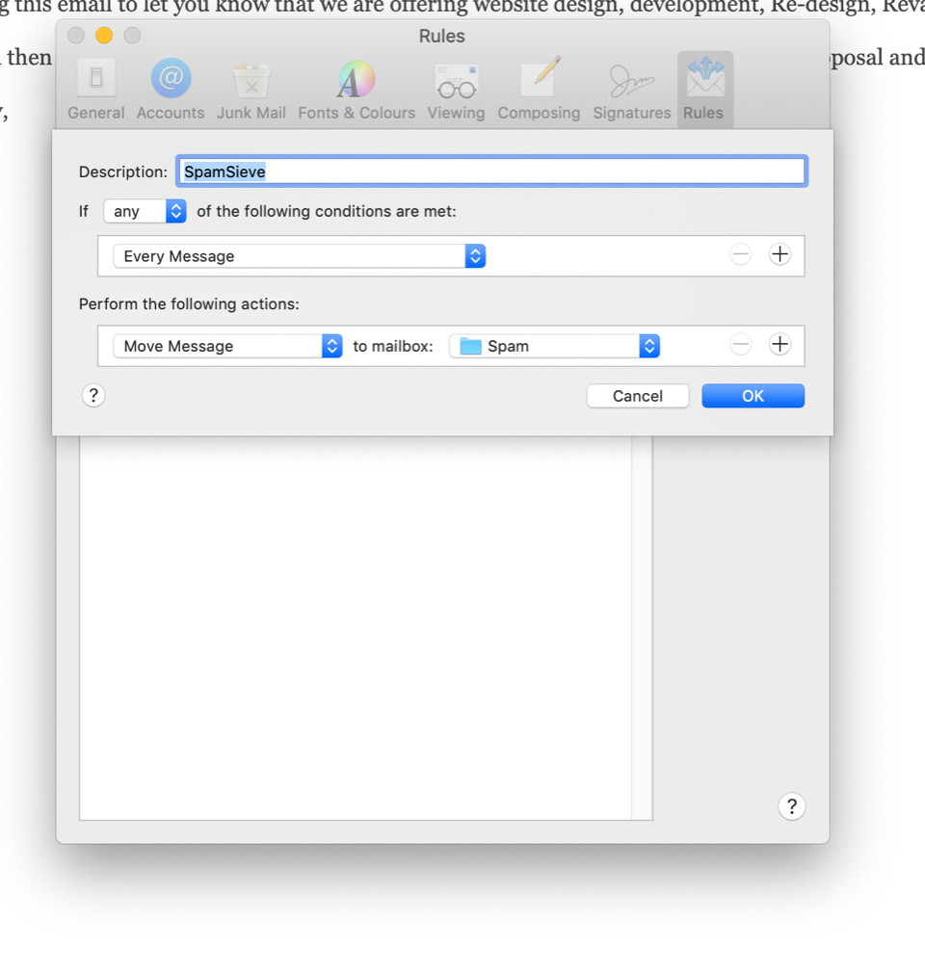Open the Signatures preferences pane
Viewport: 925px width, 973px height.
click(x=632, y=89)
